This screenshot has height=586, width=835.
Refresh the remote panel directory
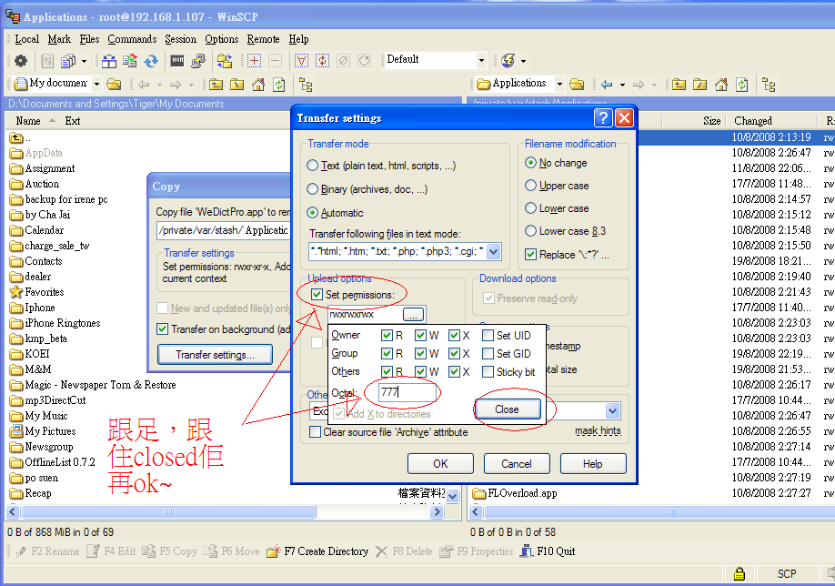pyautogui.click(x=741, y=85)
